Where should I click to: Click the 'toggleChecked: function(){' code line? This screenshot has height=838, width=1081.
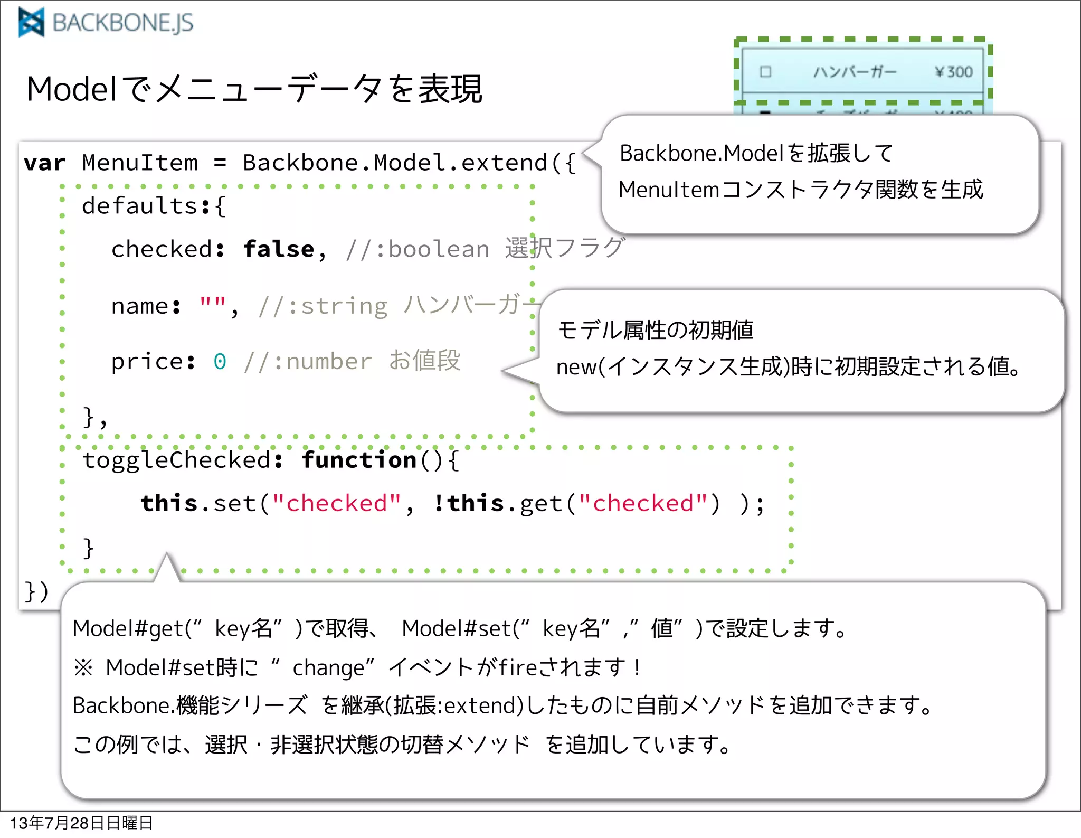271,459
